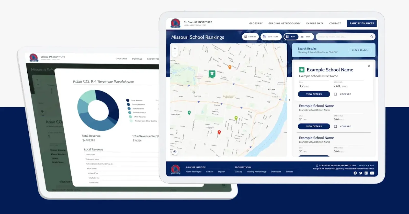Zoom in on the map with plus button
Viewport: 409px width, 214px height.
(x=175, y=48)
